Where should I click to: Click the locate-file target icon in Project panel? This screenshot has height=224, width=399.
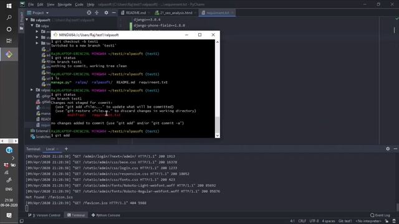[x=89, y=12]
